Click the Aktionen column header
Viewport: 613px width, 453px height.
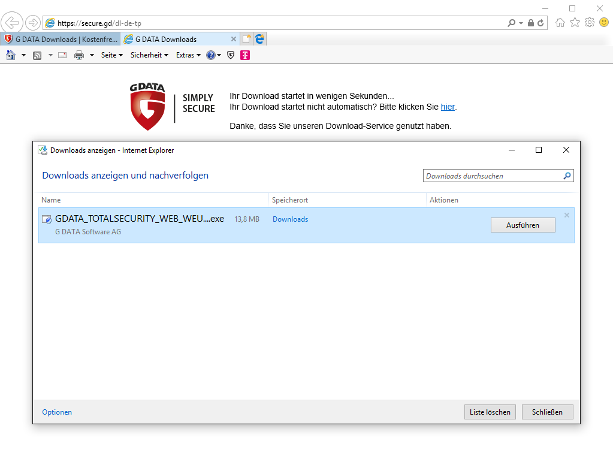(500, 200)
